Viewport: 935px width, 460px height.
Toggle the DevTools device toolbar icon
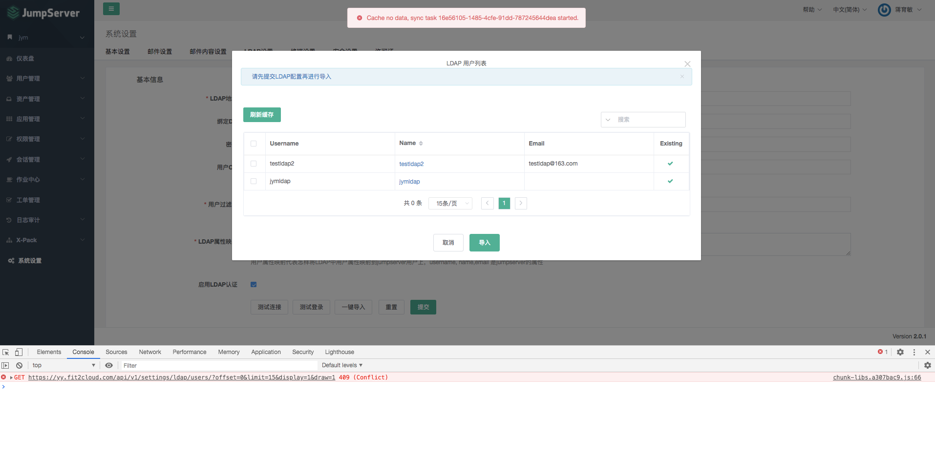[19, 352]
